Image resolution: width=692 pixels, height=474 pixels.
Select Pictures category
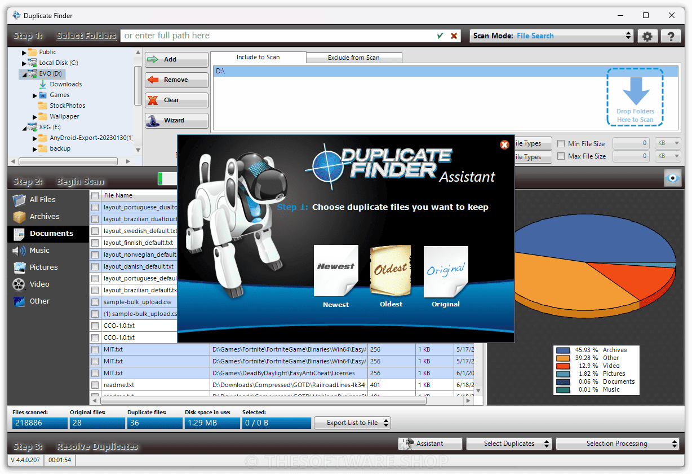coord(48,267)
